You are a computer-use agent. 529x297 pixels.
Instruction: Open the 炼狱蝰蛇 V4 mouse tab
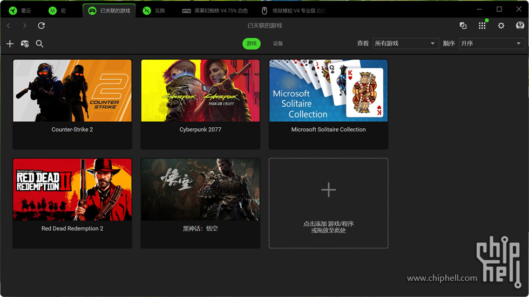[294, 11]
